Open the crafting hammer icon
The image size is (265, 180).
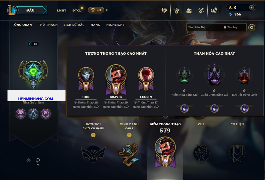click(x=201, y=11)
